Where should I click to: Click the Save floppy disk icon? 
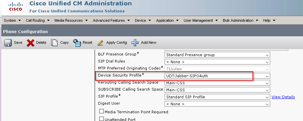[8, 43]
